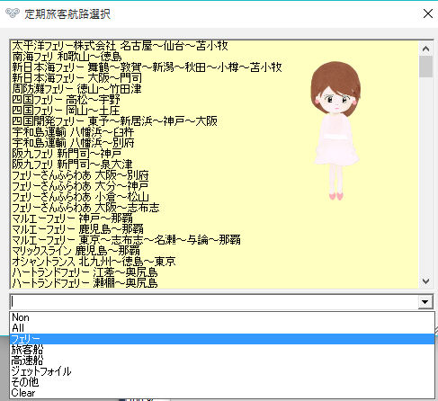The width and height of the screenshot is (438, 401).
Task: Select 高速船 in the dropdown list
Action: coord(222,361)
